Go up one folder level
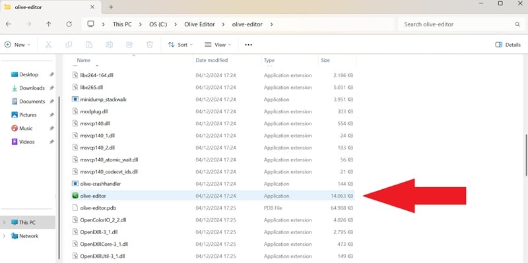528x263 pixels. 49,24
